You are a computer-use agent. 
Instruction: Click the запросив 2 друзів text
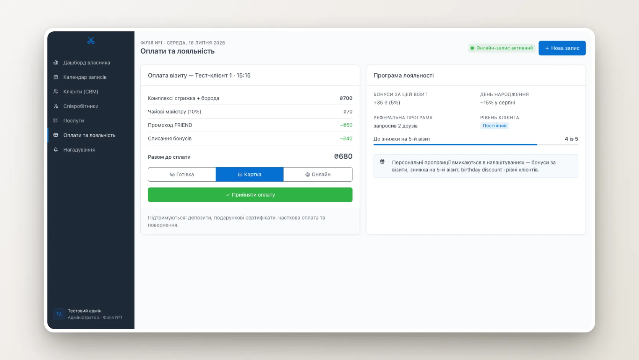tap(396, 126)
